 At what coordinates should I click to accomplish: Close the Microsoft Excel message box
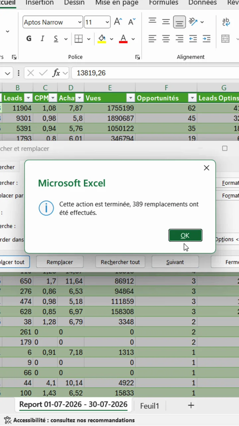coord(206,168)
